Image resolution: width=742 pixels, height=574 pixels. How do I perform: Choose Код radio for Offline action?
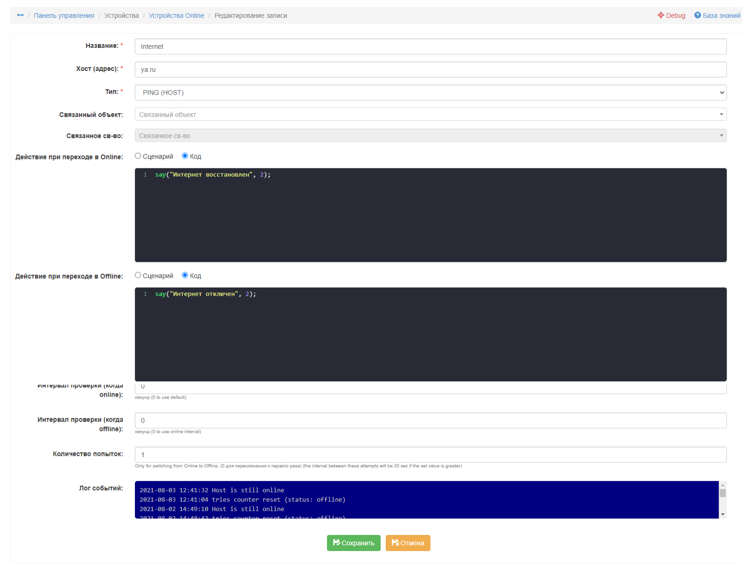pos(185,275)
